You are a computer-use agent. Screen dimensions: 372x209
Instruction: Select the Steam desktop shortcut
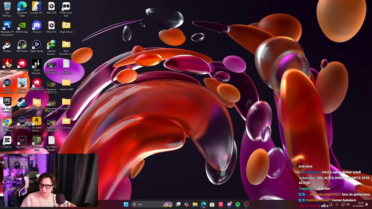click(x=22, y=104)
